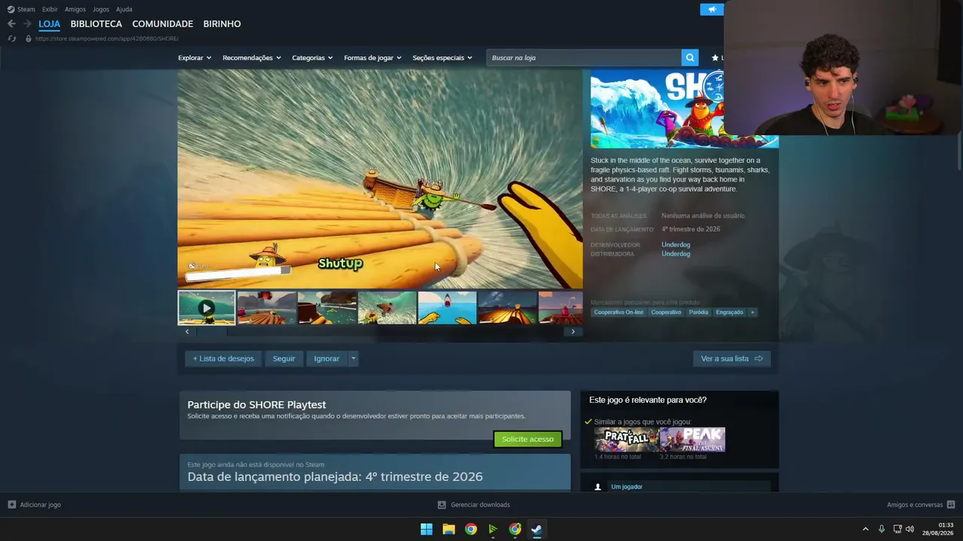Open the second Chrome icon on taskbar
This screenshot has width=963, height=541.
[x=515, y=529]
